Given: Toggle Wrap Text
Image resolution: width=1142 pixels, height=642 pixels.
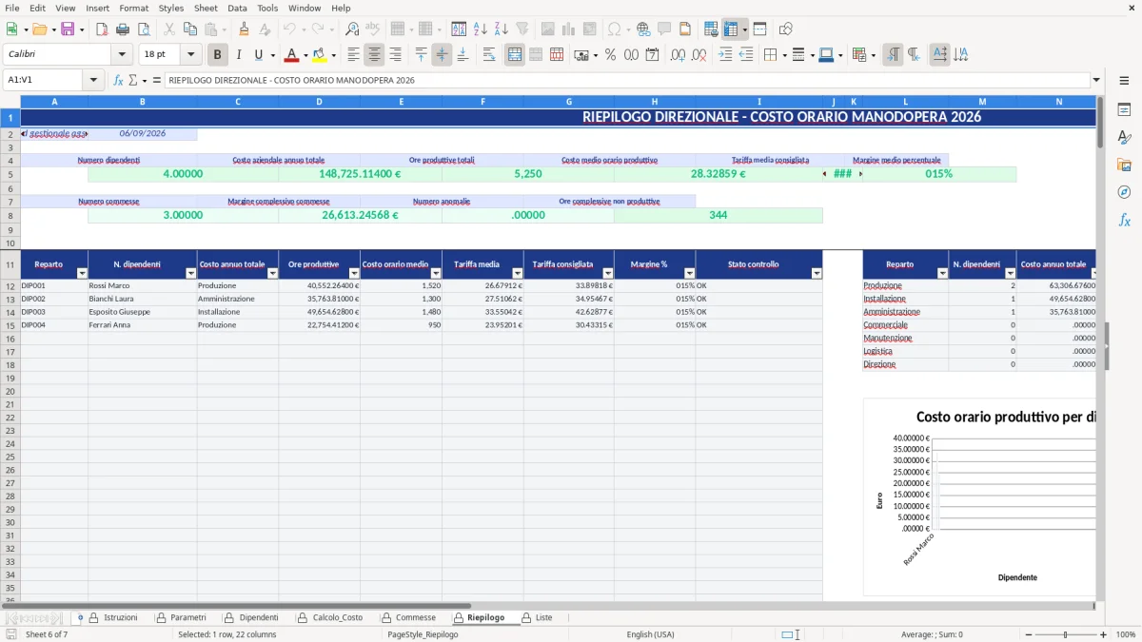Looking at the screenshot, I should coord(489,55).
